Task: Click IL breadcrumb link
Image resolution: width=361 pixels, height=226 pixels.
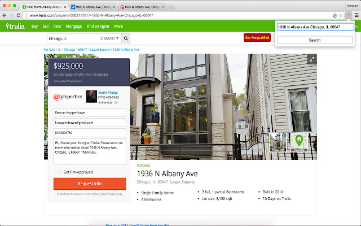Action: pyautogui.click(x=59, y=50)
